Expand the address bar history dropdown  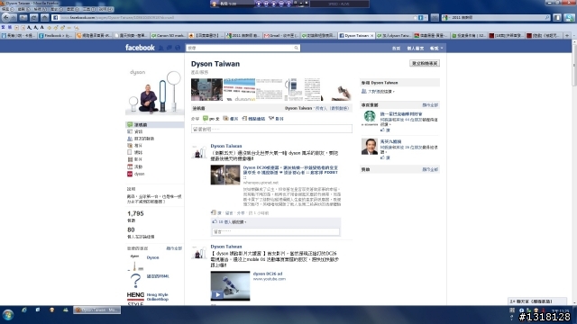426,17
